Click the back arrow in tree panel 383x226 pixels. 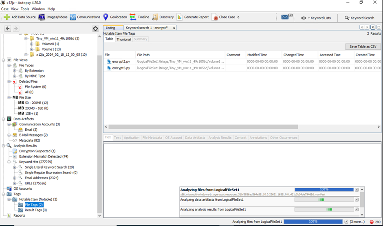click(x=8, y=29)
